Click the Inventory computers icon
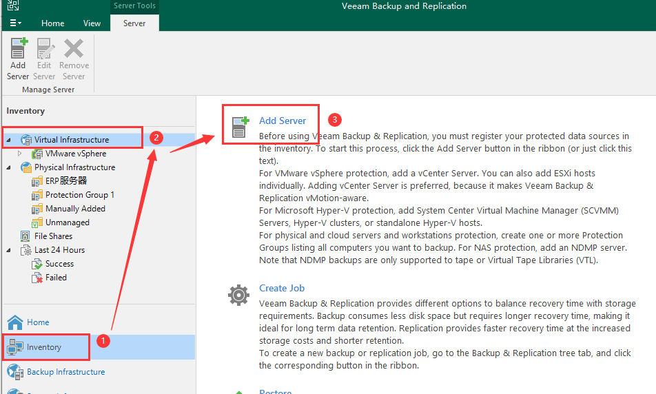656x394 pixels. [15, 347]
